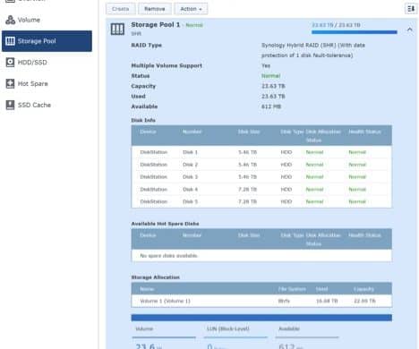Select the Storage Pool sidebar icon
The image size is (419, 349).
tap(10, 41)
